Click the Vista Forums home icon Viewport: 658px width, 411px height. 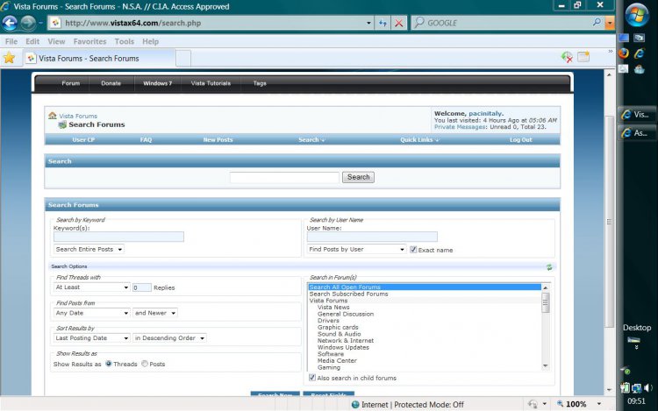pyautogui.click(x=53, y=115)
